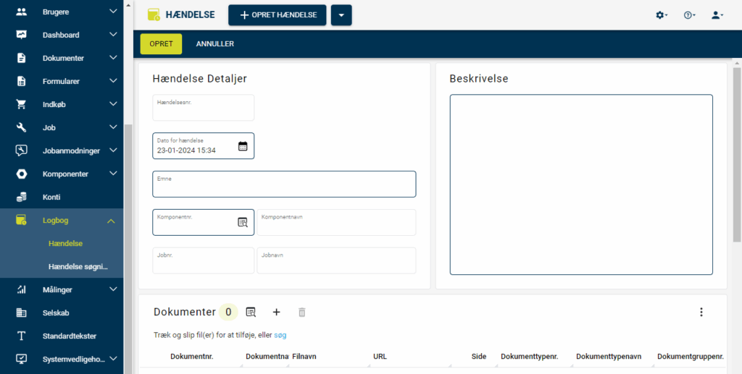742x374 pixels.
Task: Click the Komponentnr. lookup search icon
Action: (243, 222)
